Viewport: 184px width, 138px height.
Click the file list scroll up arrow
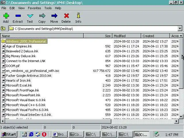[181, 36]
